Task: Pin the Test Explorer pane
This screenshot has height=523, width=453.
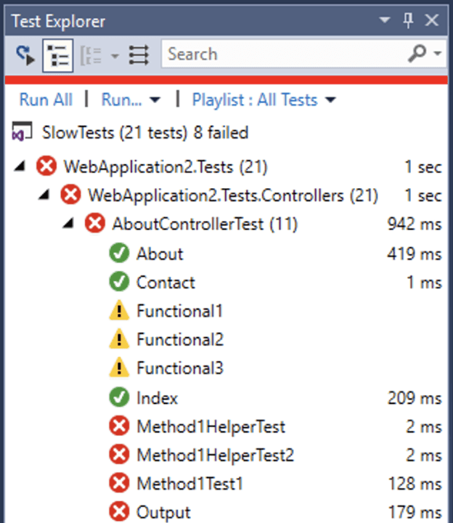Action: click(x=408, y=22)
